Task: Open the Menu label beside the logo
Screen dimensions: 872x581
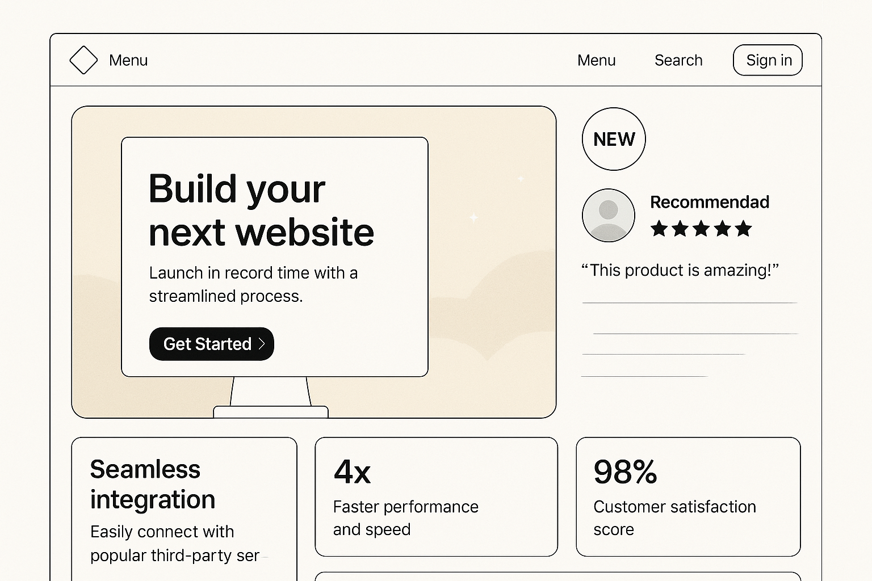Action: pos(128,60)
